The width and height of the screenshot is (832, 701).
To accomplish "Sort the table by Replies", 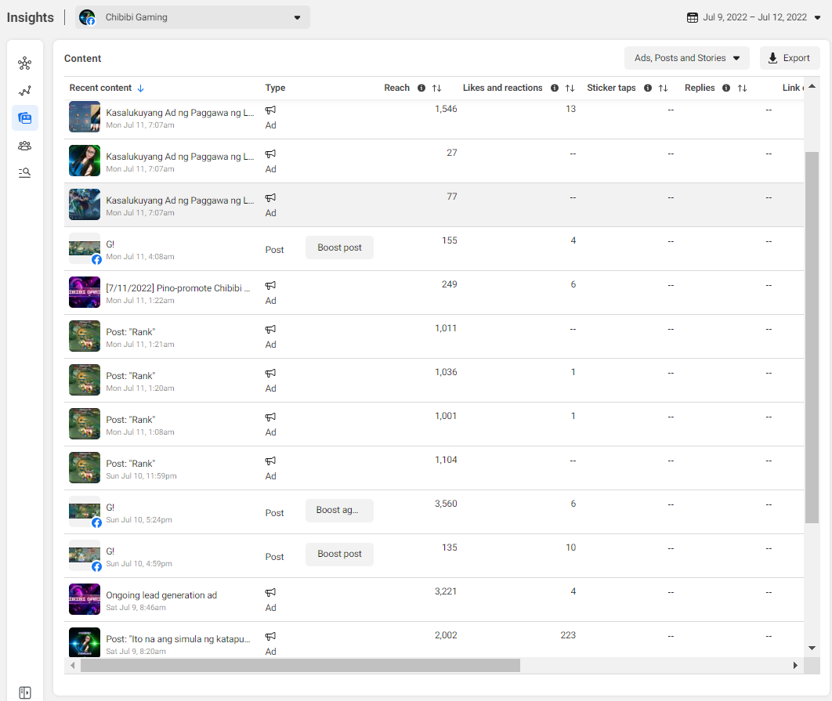I will (743, 88).
